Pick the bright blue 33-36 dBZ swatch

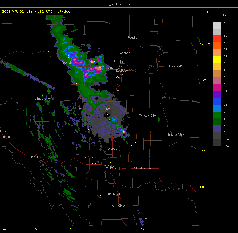point(217,101)
